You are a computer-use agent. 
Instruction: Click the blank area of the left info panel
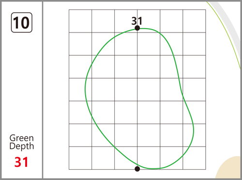(22, 82)
